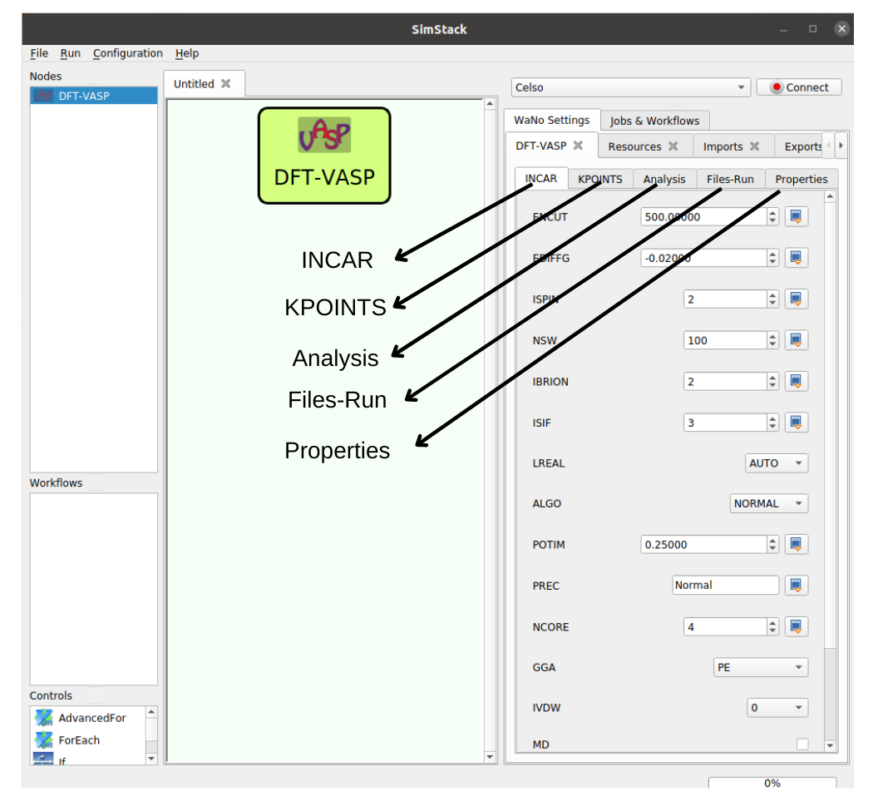Click the POTIM value field
This screenshot has width=873, height=811.
click(703, 544)
